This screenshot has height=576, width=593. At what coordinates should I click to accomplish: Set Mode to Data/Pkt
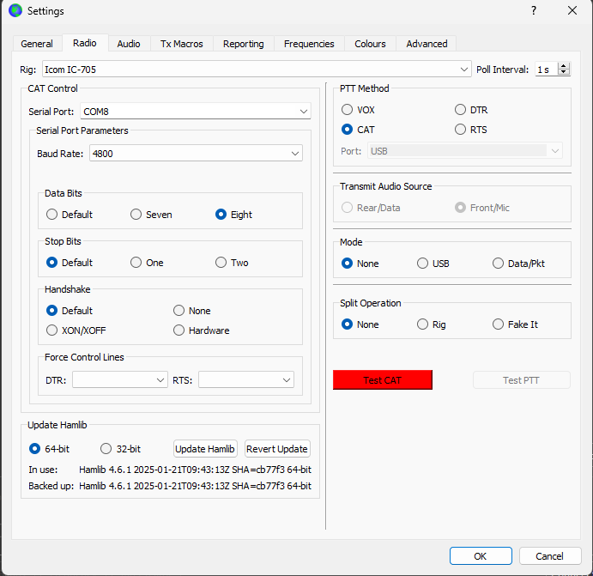click(x=518, y=264)
